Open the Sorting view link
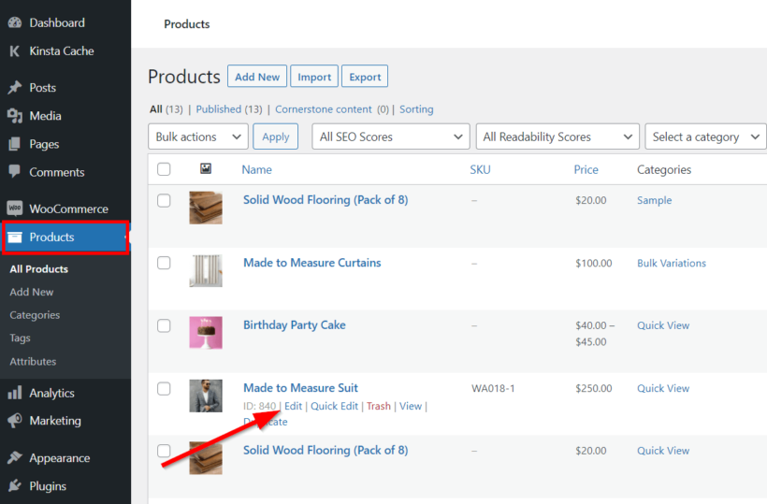This screenshot has width=767, height=504. (x=416, y=109)
